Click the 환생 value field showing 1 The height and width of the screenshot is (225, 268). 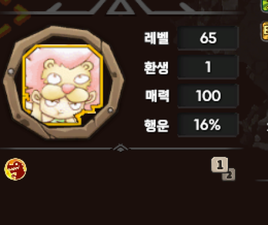click(x=208, y=67)
